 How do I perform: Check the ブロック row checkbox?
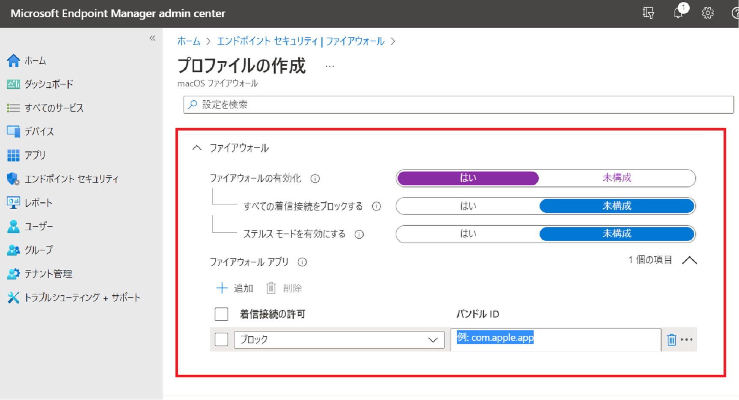(x=221, y=340)
